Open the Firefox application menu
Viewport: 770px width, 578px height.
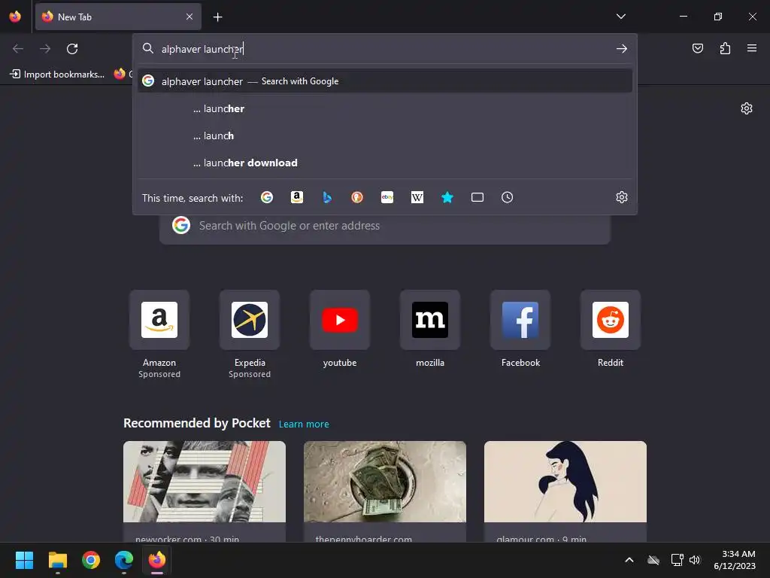[751, 48]
